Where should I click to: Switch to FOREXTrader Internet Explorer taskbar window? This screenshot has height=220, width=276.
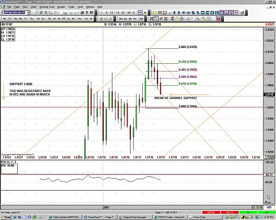coord(170,217)
